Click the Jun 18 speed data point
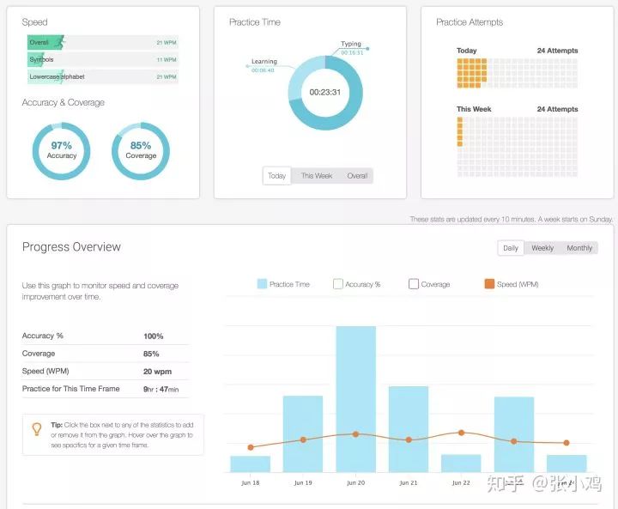Image resolution: width=618 pixels, height=509 pixels. point(251,447)
